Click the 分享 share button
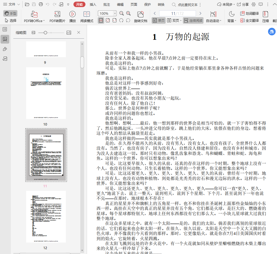This screenshot has width=277, height=254. click(243, 4)
